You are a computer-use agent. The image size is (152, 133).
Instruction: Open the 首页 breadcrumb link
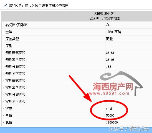pyautogui.click(x=28, y=6)
